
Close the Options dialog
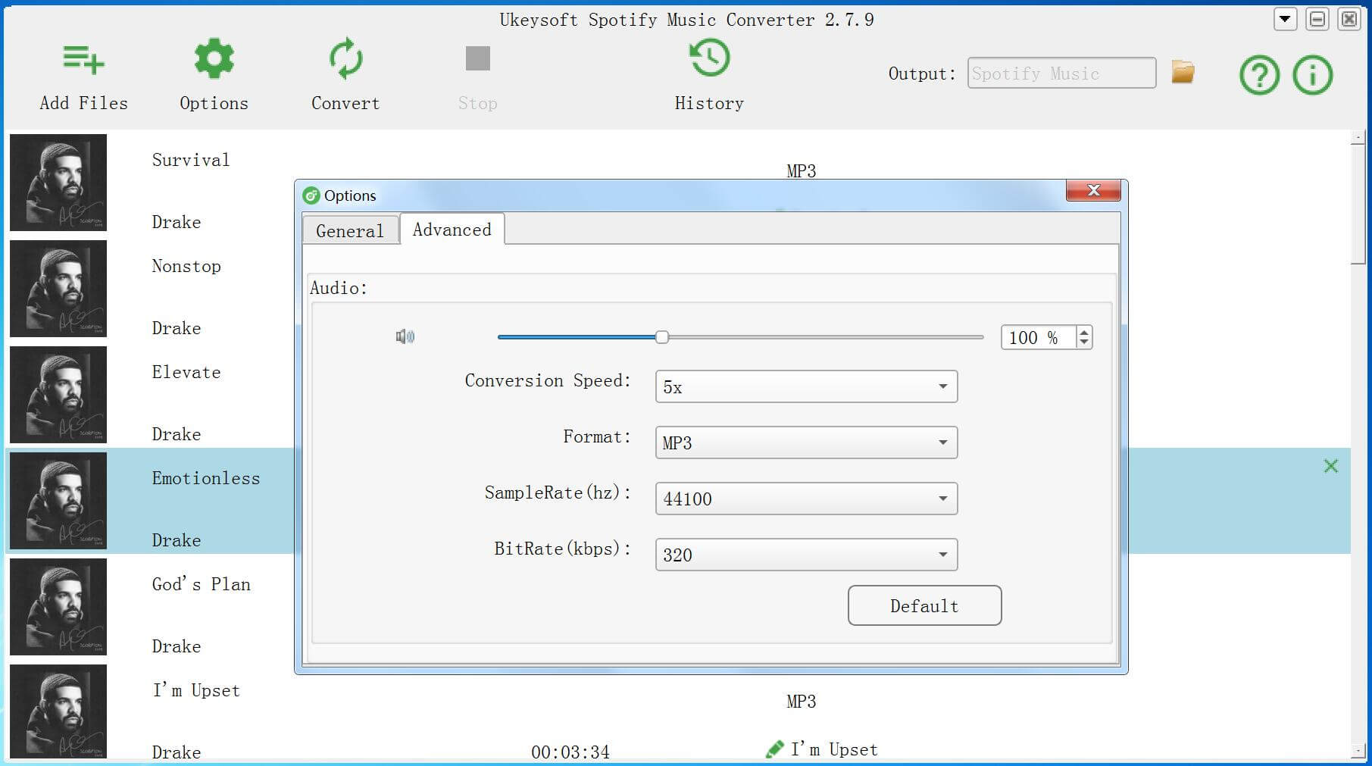[x=1093, y=190]
